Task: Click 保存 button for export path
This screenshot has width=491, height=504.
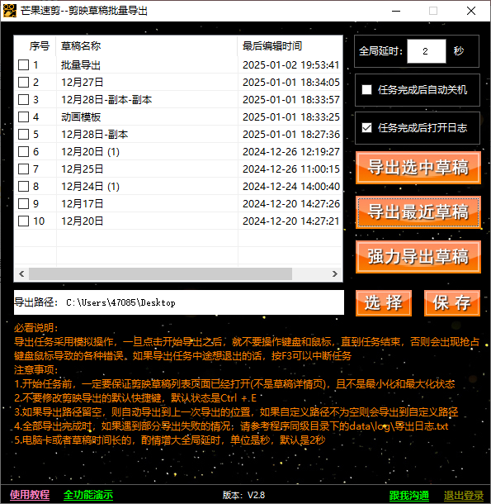Action: [x=452, y=303]
